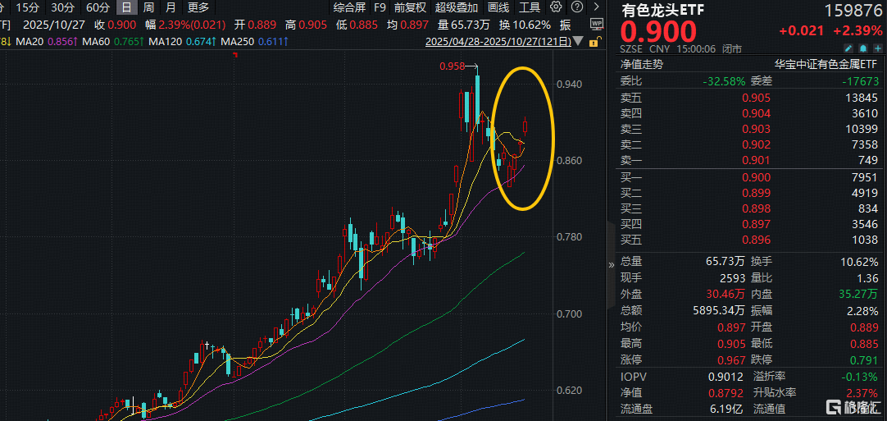Click the 内盘 value 35.27万
Screen dimensions: 887x421
[x=858, y=294]
